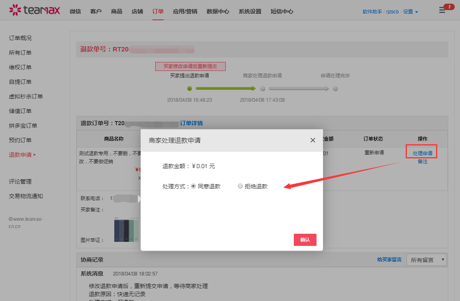Click the 备注 link under operations
Image resolution: width=460 pixels, height=301 pixels.
[x=422, y=162]
